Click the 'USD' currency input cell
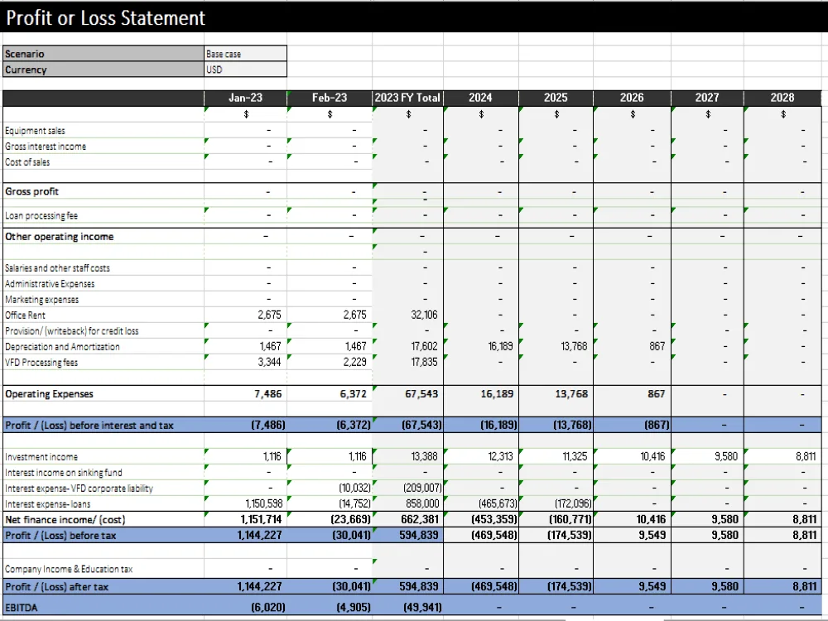Screen dimensions: 828x621 pos(246,70)
